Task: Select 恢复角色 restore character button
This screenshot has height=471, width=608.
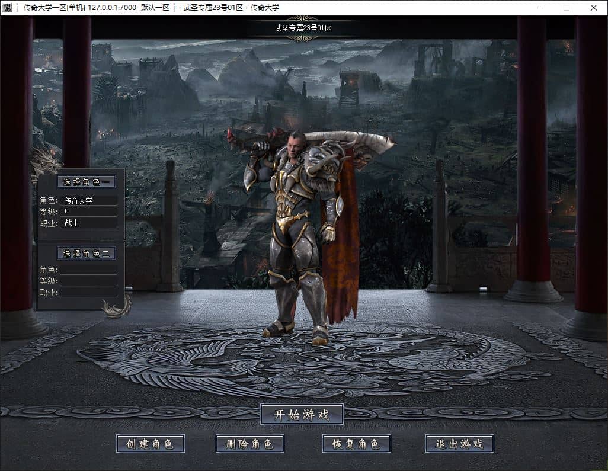Action: pos(356,444)
